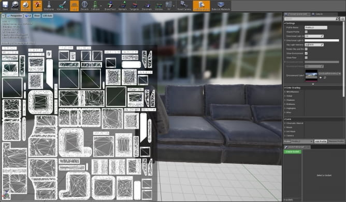Open the Environment Cube Map asset dropdown

[x=329, y=73]
